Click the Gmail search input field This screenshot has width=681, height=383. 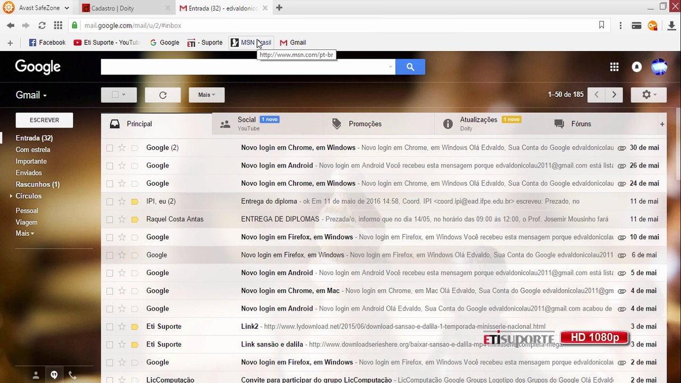pyautogui.click(x=244, y=66)
